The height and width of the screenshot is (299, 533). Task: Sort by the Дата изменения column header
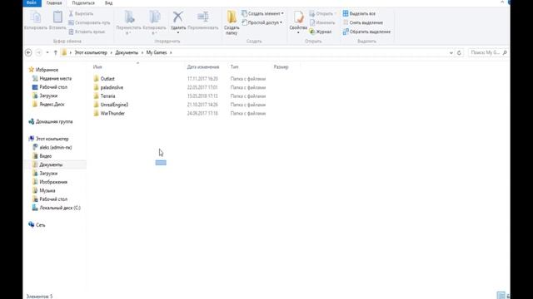[x=203, y=66]
